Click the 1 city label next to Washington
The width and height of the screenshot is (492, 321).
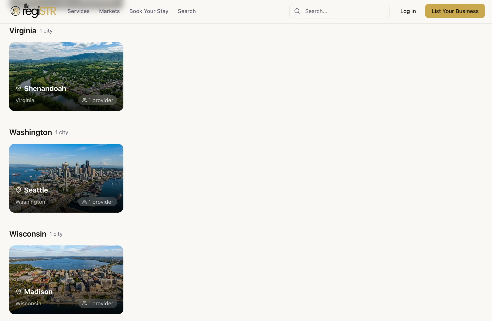(62, 132)
